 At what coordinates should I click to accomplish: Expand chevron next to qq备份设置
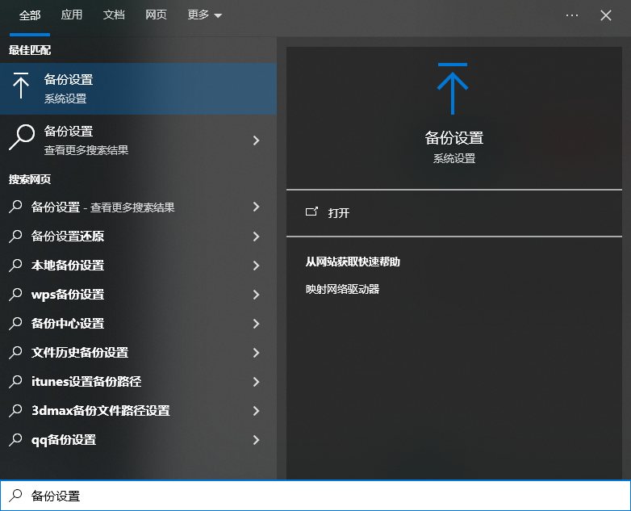[256, 440]
